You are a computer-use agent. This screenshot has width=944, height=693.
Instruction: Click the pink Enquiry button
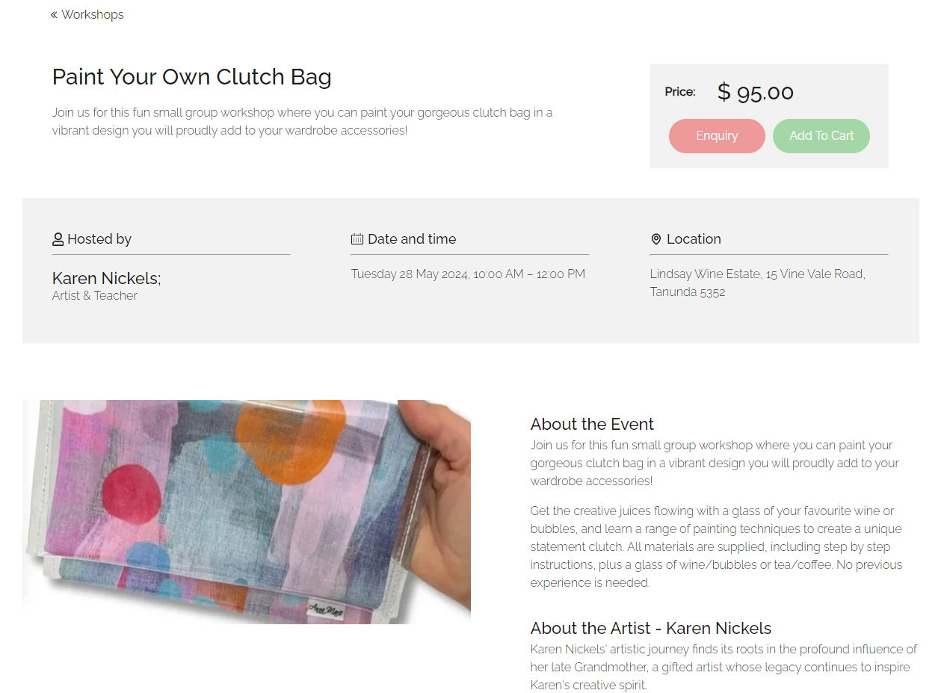tap(717, 136)
